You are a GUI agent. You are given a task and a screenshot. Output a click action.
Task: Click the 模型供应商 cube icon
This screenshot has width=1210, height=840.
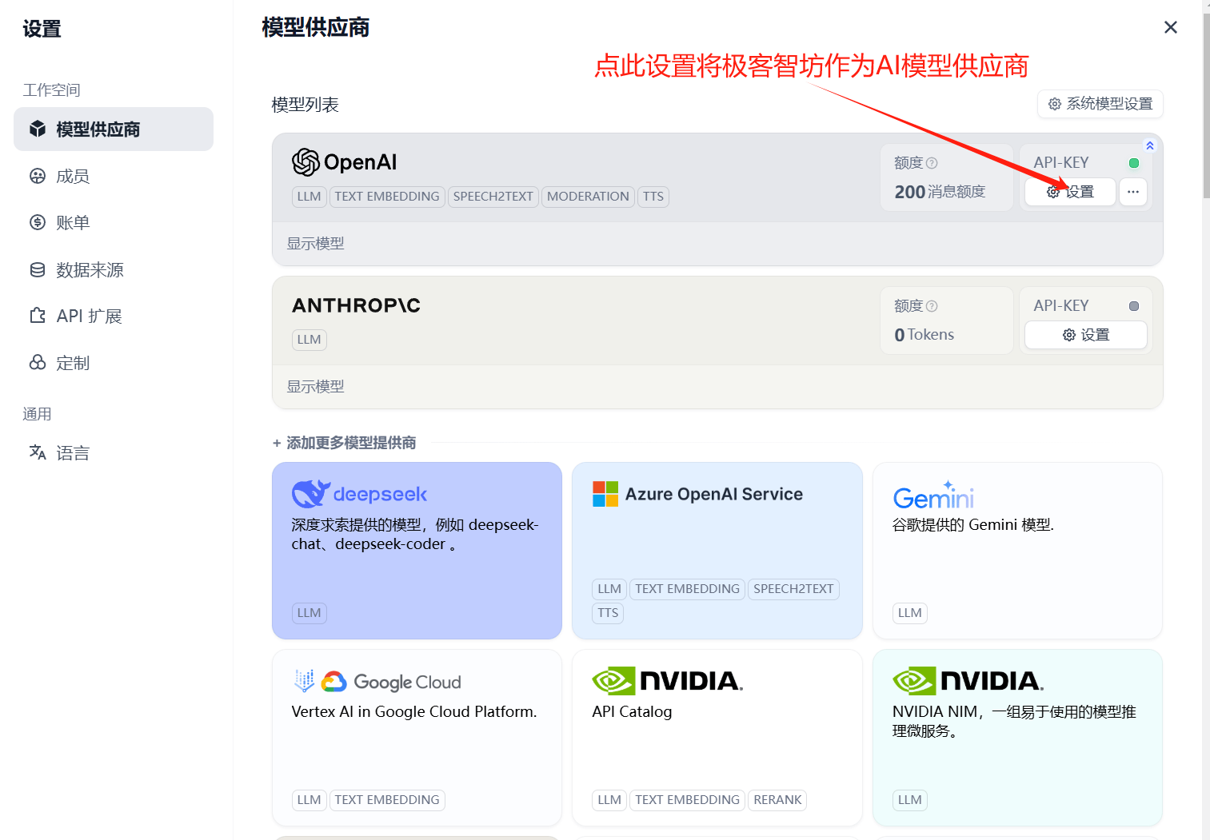coord(38,129)
